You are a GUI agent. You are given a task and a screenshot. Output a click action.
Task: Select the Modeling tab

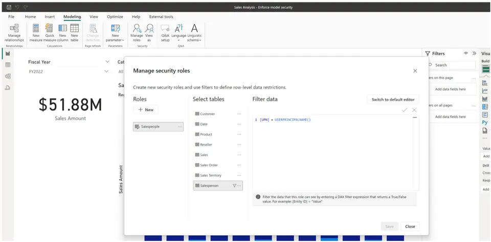click(x=72, y=16)
